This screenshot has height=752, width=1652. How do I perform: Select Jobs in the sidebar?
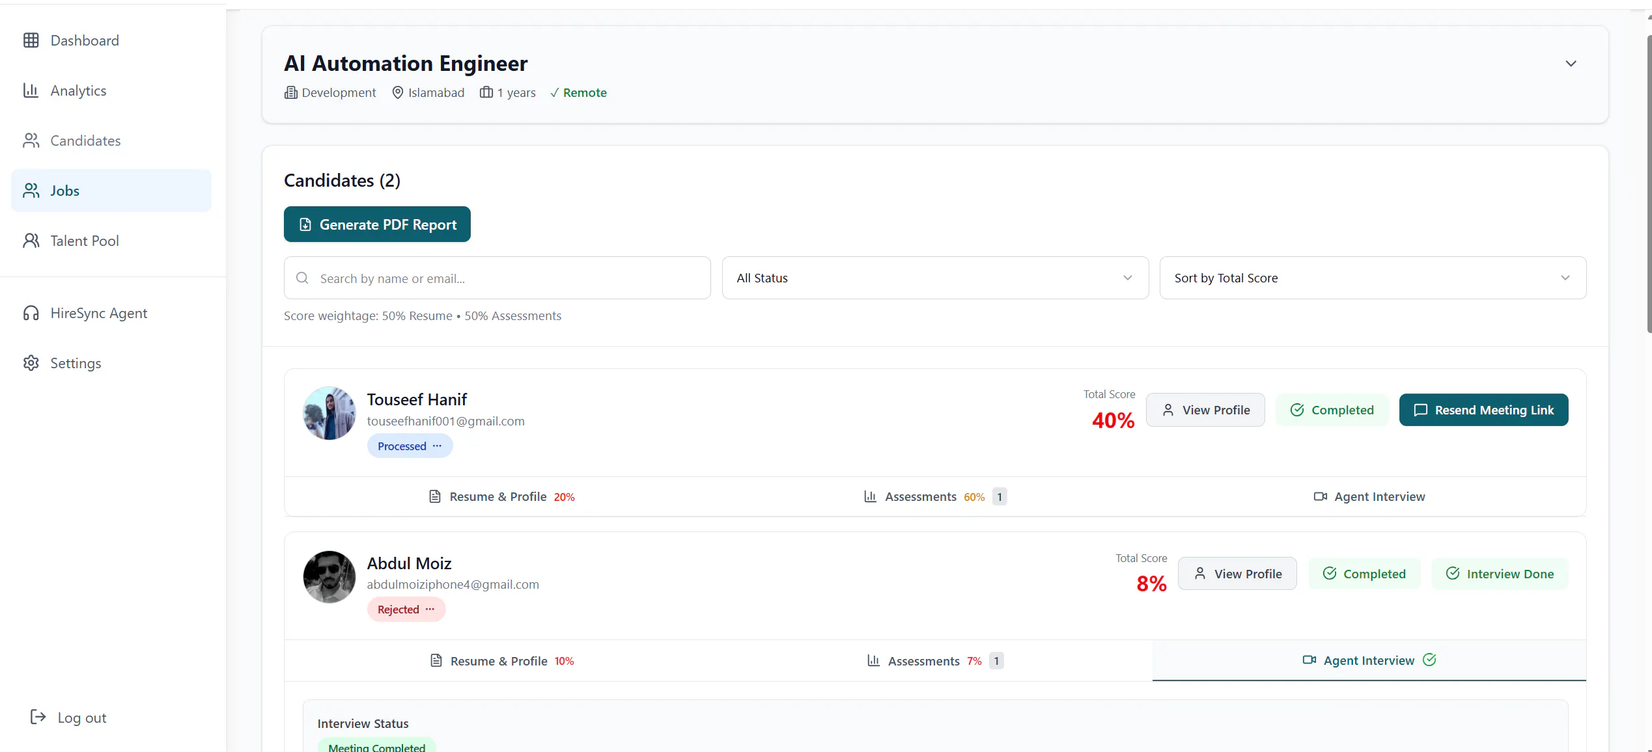tap(111, 191)
